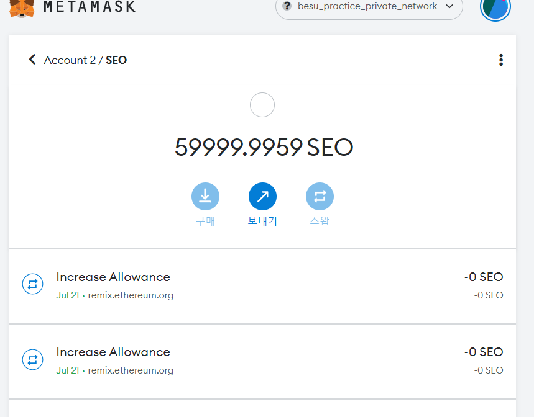Click the 구매 text label
Screen dimensions: 534x417
(205, 221)
